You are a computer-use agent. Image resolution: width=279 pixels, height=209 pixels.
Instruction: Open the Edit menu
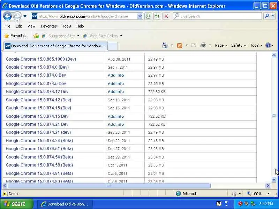[19, 26]
